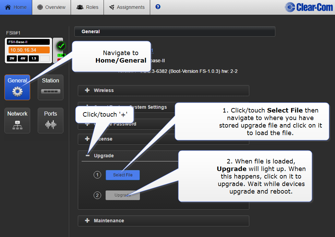Click the orange IP address 10.50.16.34

point(29,50)
